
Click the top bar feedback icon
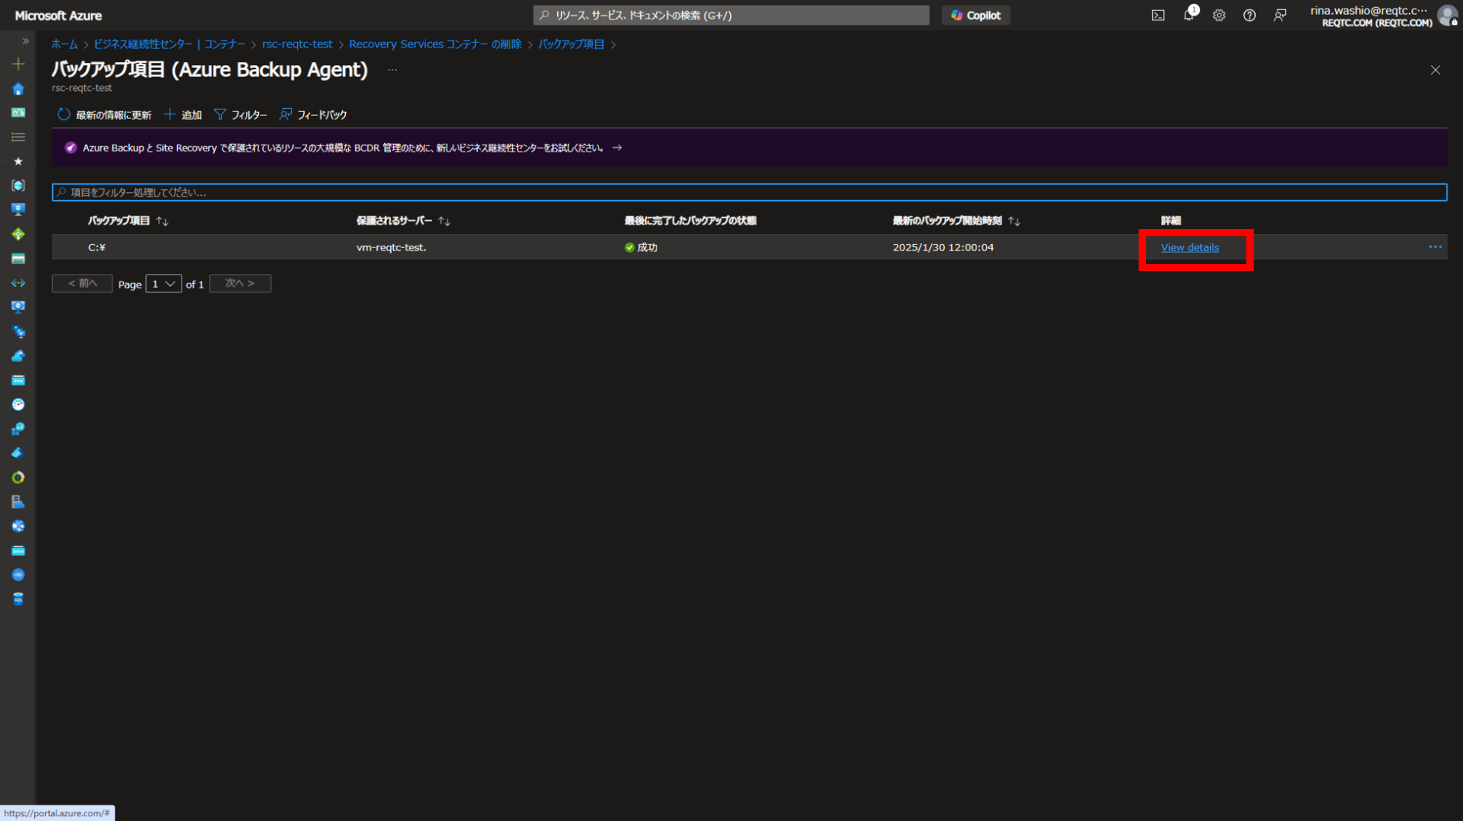1280,16
